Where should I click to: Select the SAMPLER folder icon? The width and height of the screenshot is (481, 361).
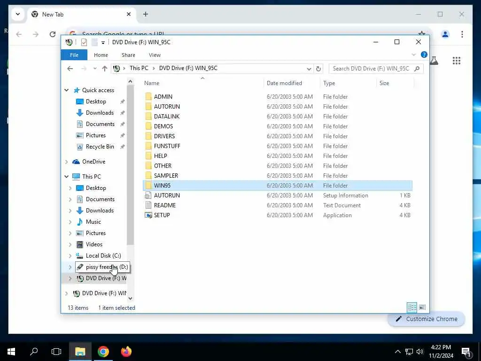coord(148,176)
